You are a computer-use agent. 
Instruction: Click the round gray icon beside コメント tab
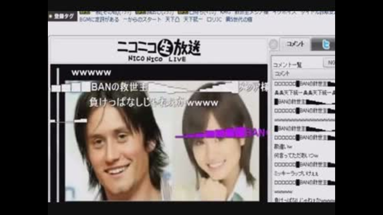(273, 44)
